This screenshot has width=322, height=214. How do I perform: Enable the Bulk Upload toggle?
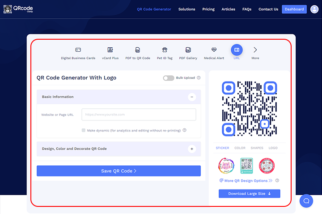(x=169, y=78)
